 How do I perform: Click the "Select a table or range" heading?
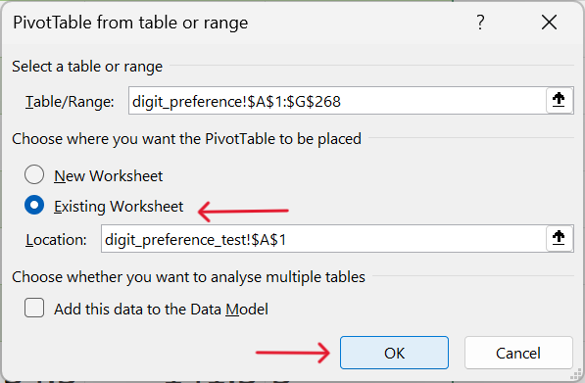pyautogui.click(x=87, y=67)
